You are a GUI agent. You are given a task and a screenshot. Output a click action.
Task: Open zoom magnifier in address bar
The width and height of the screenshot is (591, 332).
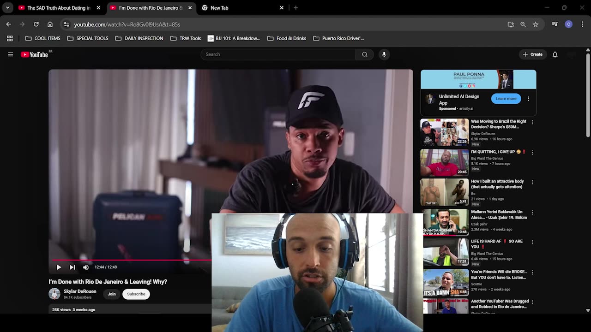click(523, 24)
